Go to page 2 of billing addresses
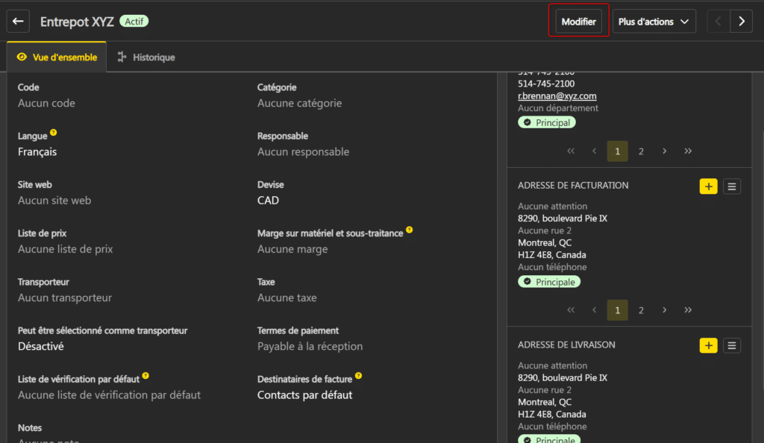 [x=640, y=310]
